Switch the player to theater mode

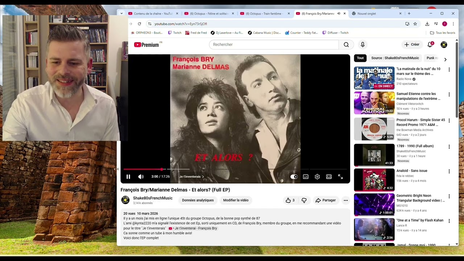(329, 177)
